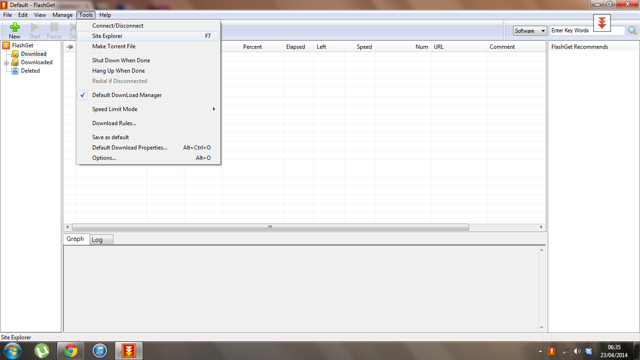This screenshot has width=640, height=360.
Task: Open the Software category dropdown
Action: (x=530, y=31)
